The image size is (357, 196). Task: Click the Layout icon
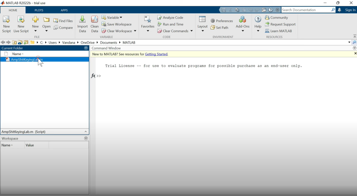pyautogui.click(x=202, y=19)
